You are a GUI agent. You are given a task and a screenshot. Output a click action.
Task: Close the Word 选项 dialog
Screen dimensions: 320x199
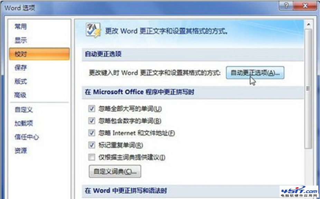coord(305,6)
